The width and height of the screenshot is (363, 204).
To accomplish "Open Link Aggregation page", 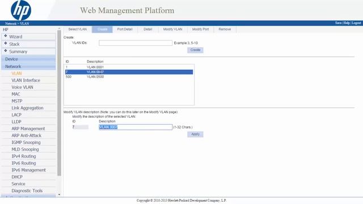I will pyautogui.click(x=27, y=108).
